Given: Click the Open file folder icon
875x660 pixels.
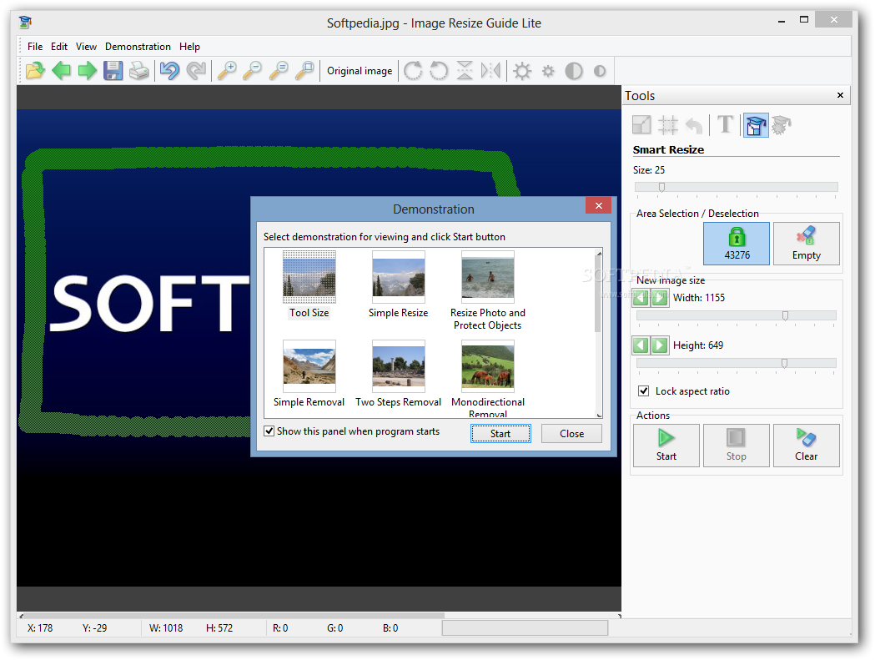Looking at the screenshot, I should tap(34, 71).
